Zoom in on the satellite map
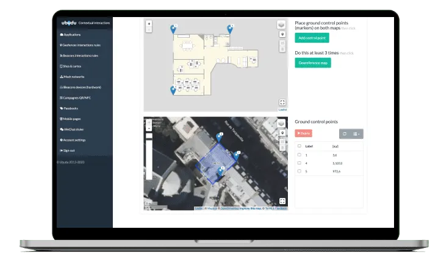Screen dimensions: 441x268 149,122
